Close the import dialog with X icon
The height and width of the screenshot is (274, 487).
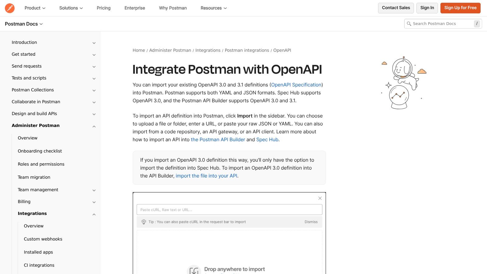coord(320,198)
